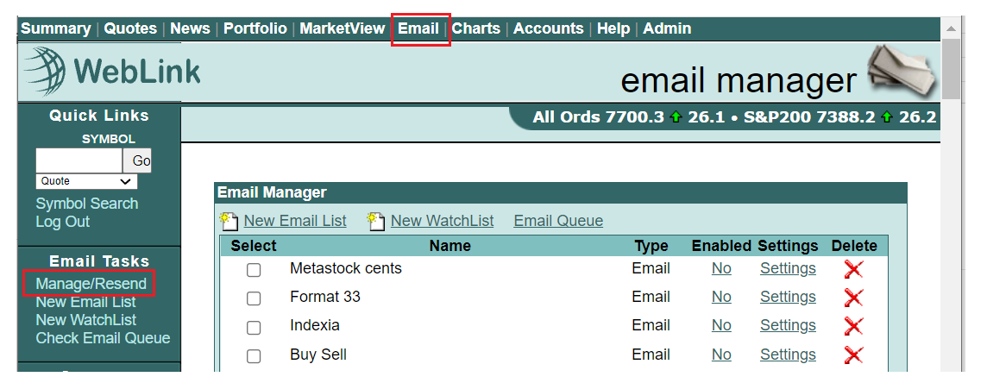Open Settings for Indexia
The image size is (987, 383).
click(788, 326)
